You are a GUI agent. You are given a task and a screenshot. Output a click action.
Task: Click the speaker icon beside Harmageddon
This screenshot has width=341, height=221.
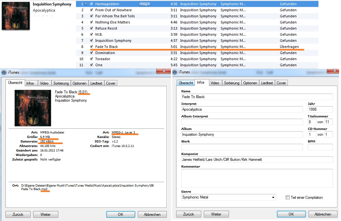(x=86, y=4)
